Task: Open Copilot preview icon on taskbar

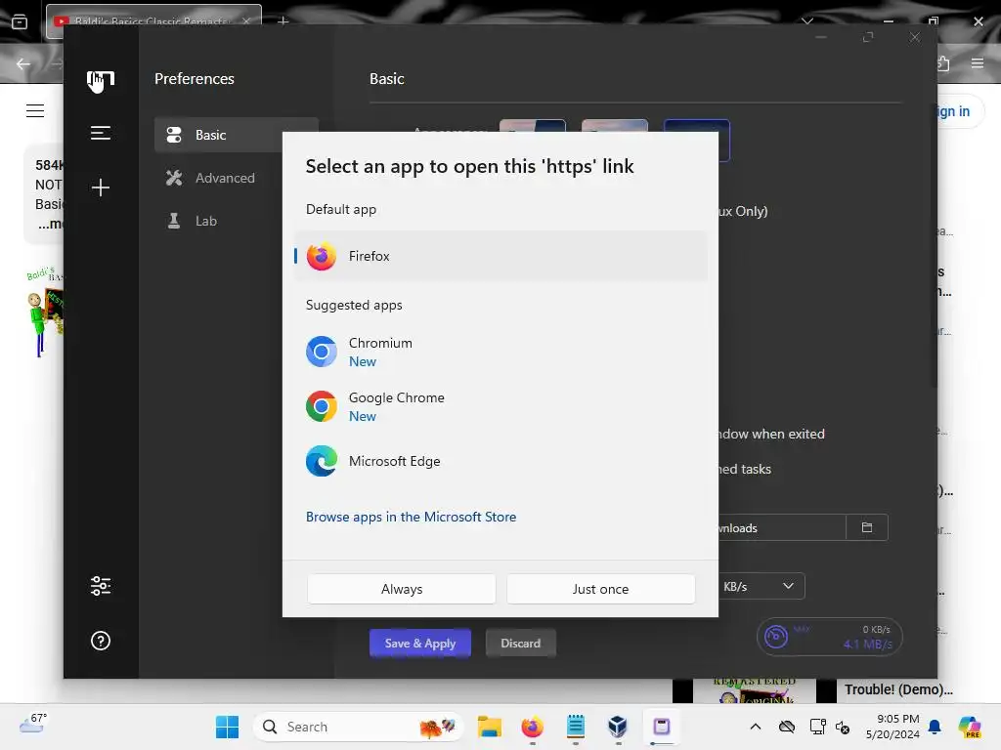Action: tap(970, 727)
